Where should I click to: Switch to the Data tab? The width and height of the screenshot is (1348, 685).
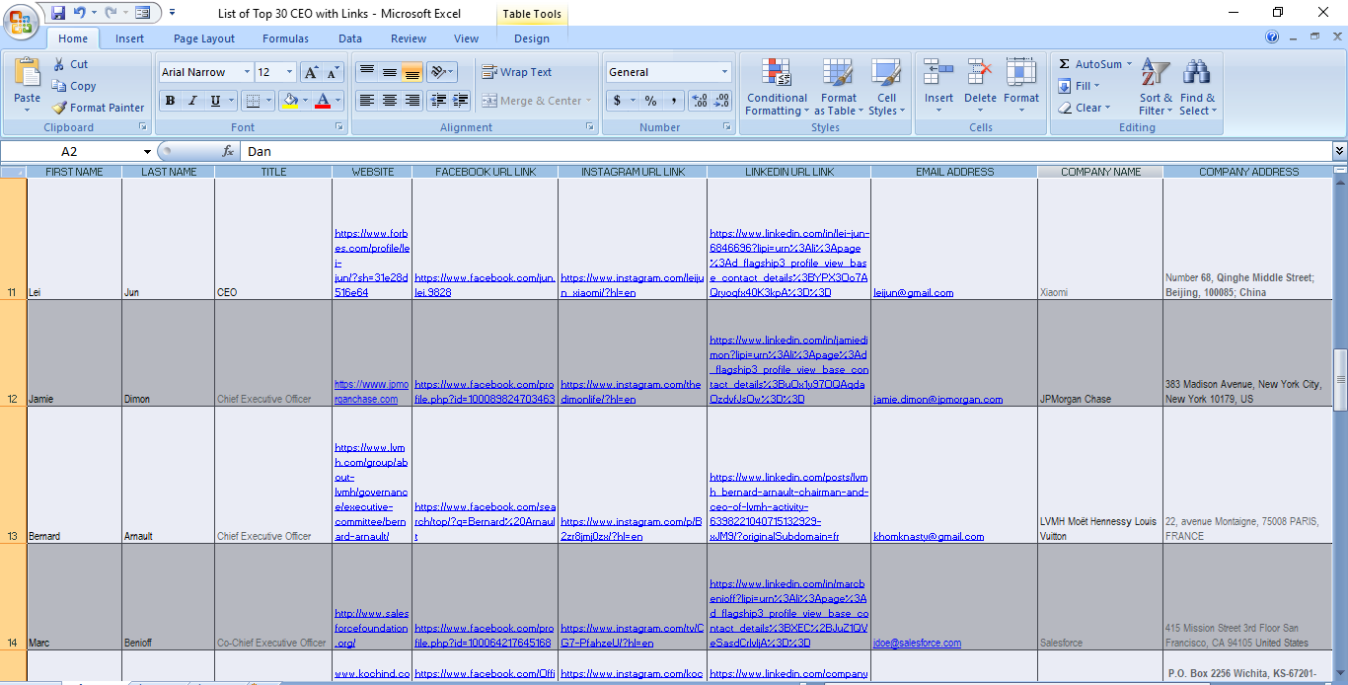click(x=350, y=38)
